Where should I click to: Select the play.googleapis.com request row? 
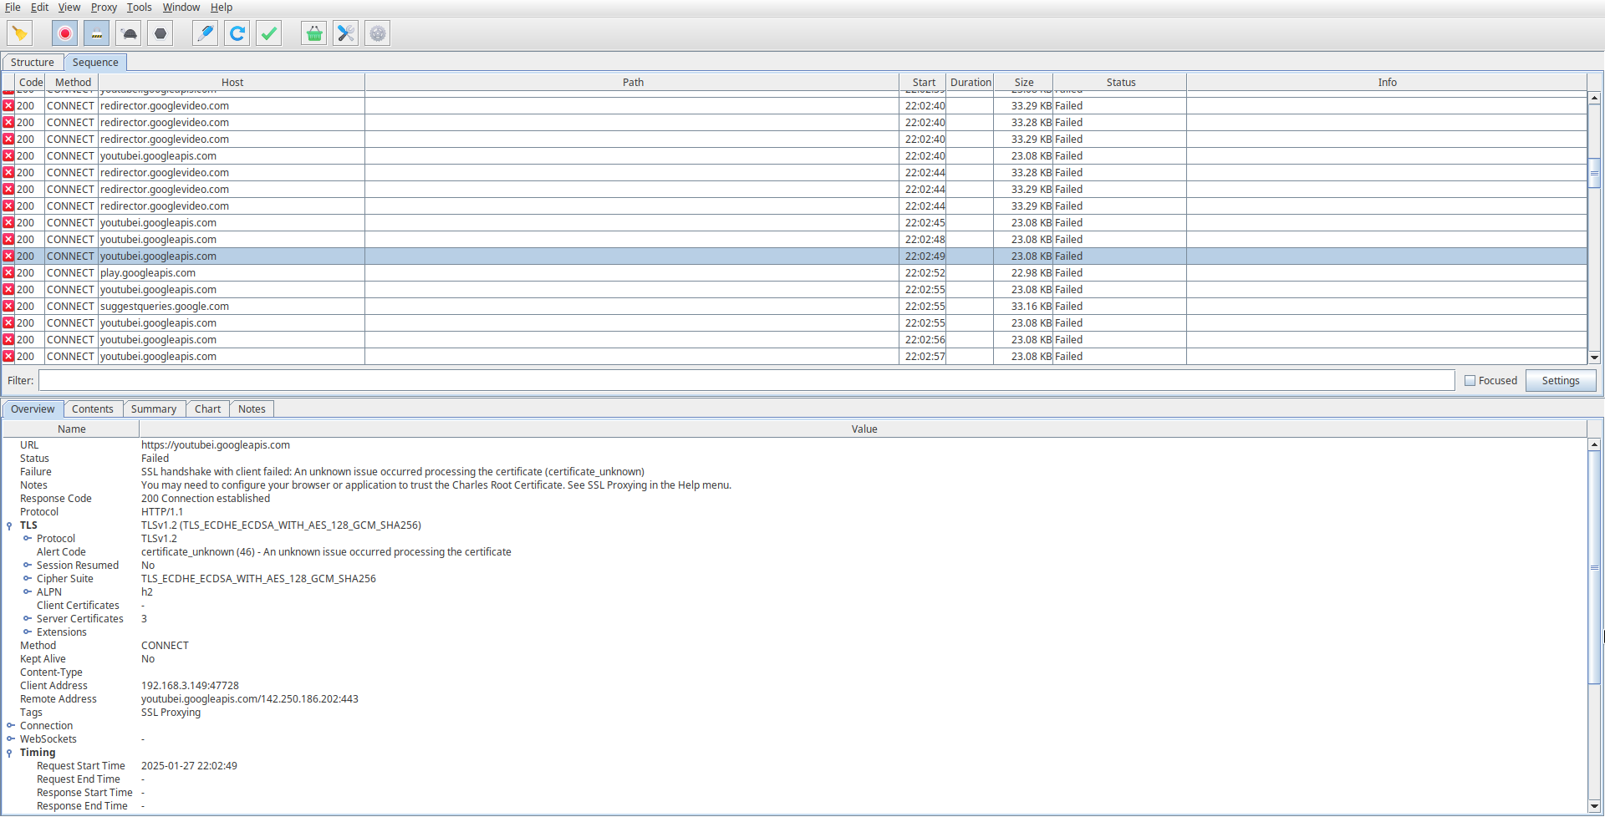[x=794, y=273]
